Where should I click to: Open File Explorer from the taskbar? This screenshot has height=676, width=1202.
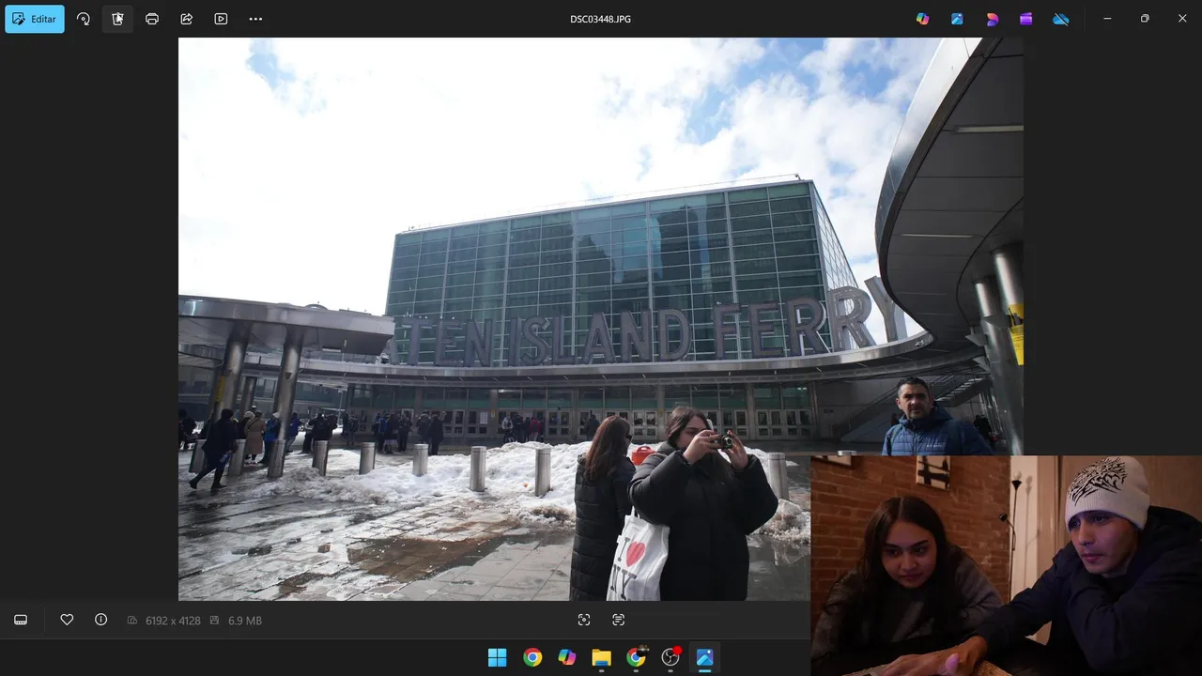[x=602, y=657]
